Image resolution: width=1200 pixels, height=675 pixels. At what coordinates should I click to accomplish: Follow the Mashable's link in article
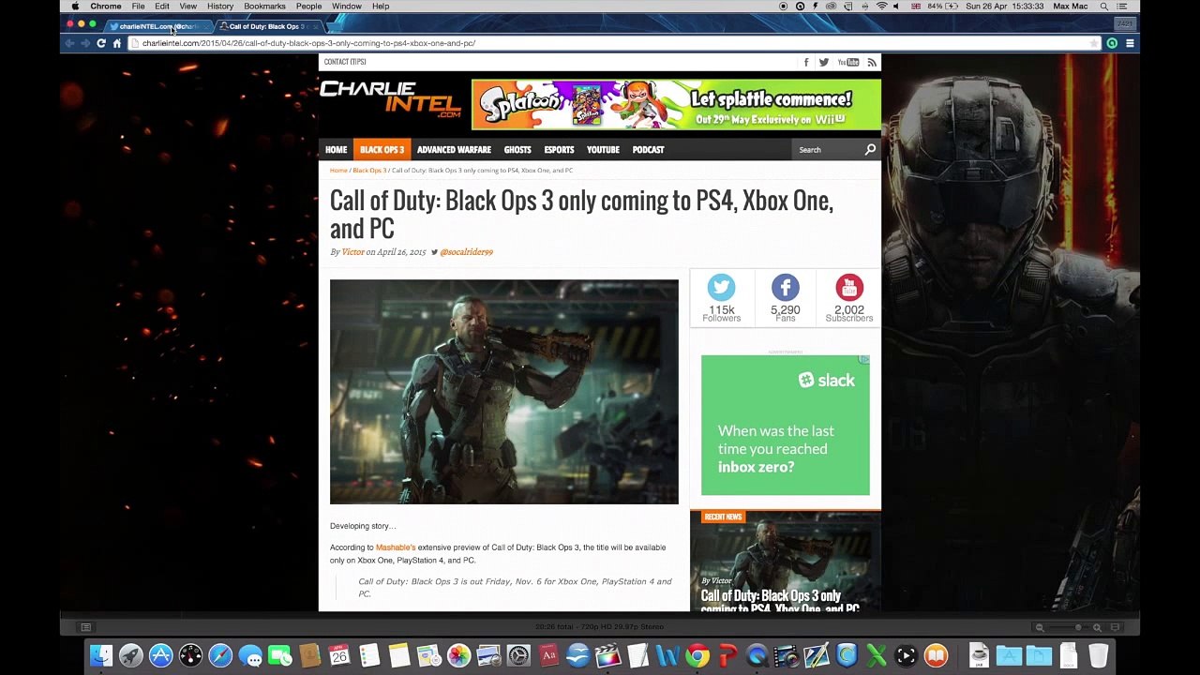pyautogui.click(x=396, y=547)
